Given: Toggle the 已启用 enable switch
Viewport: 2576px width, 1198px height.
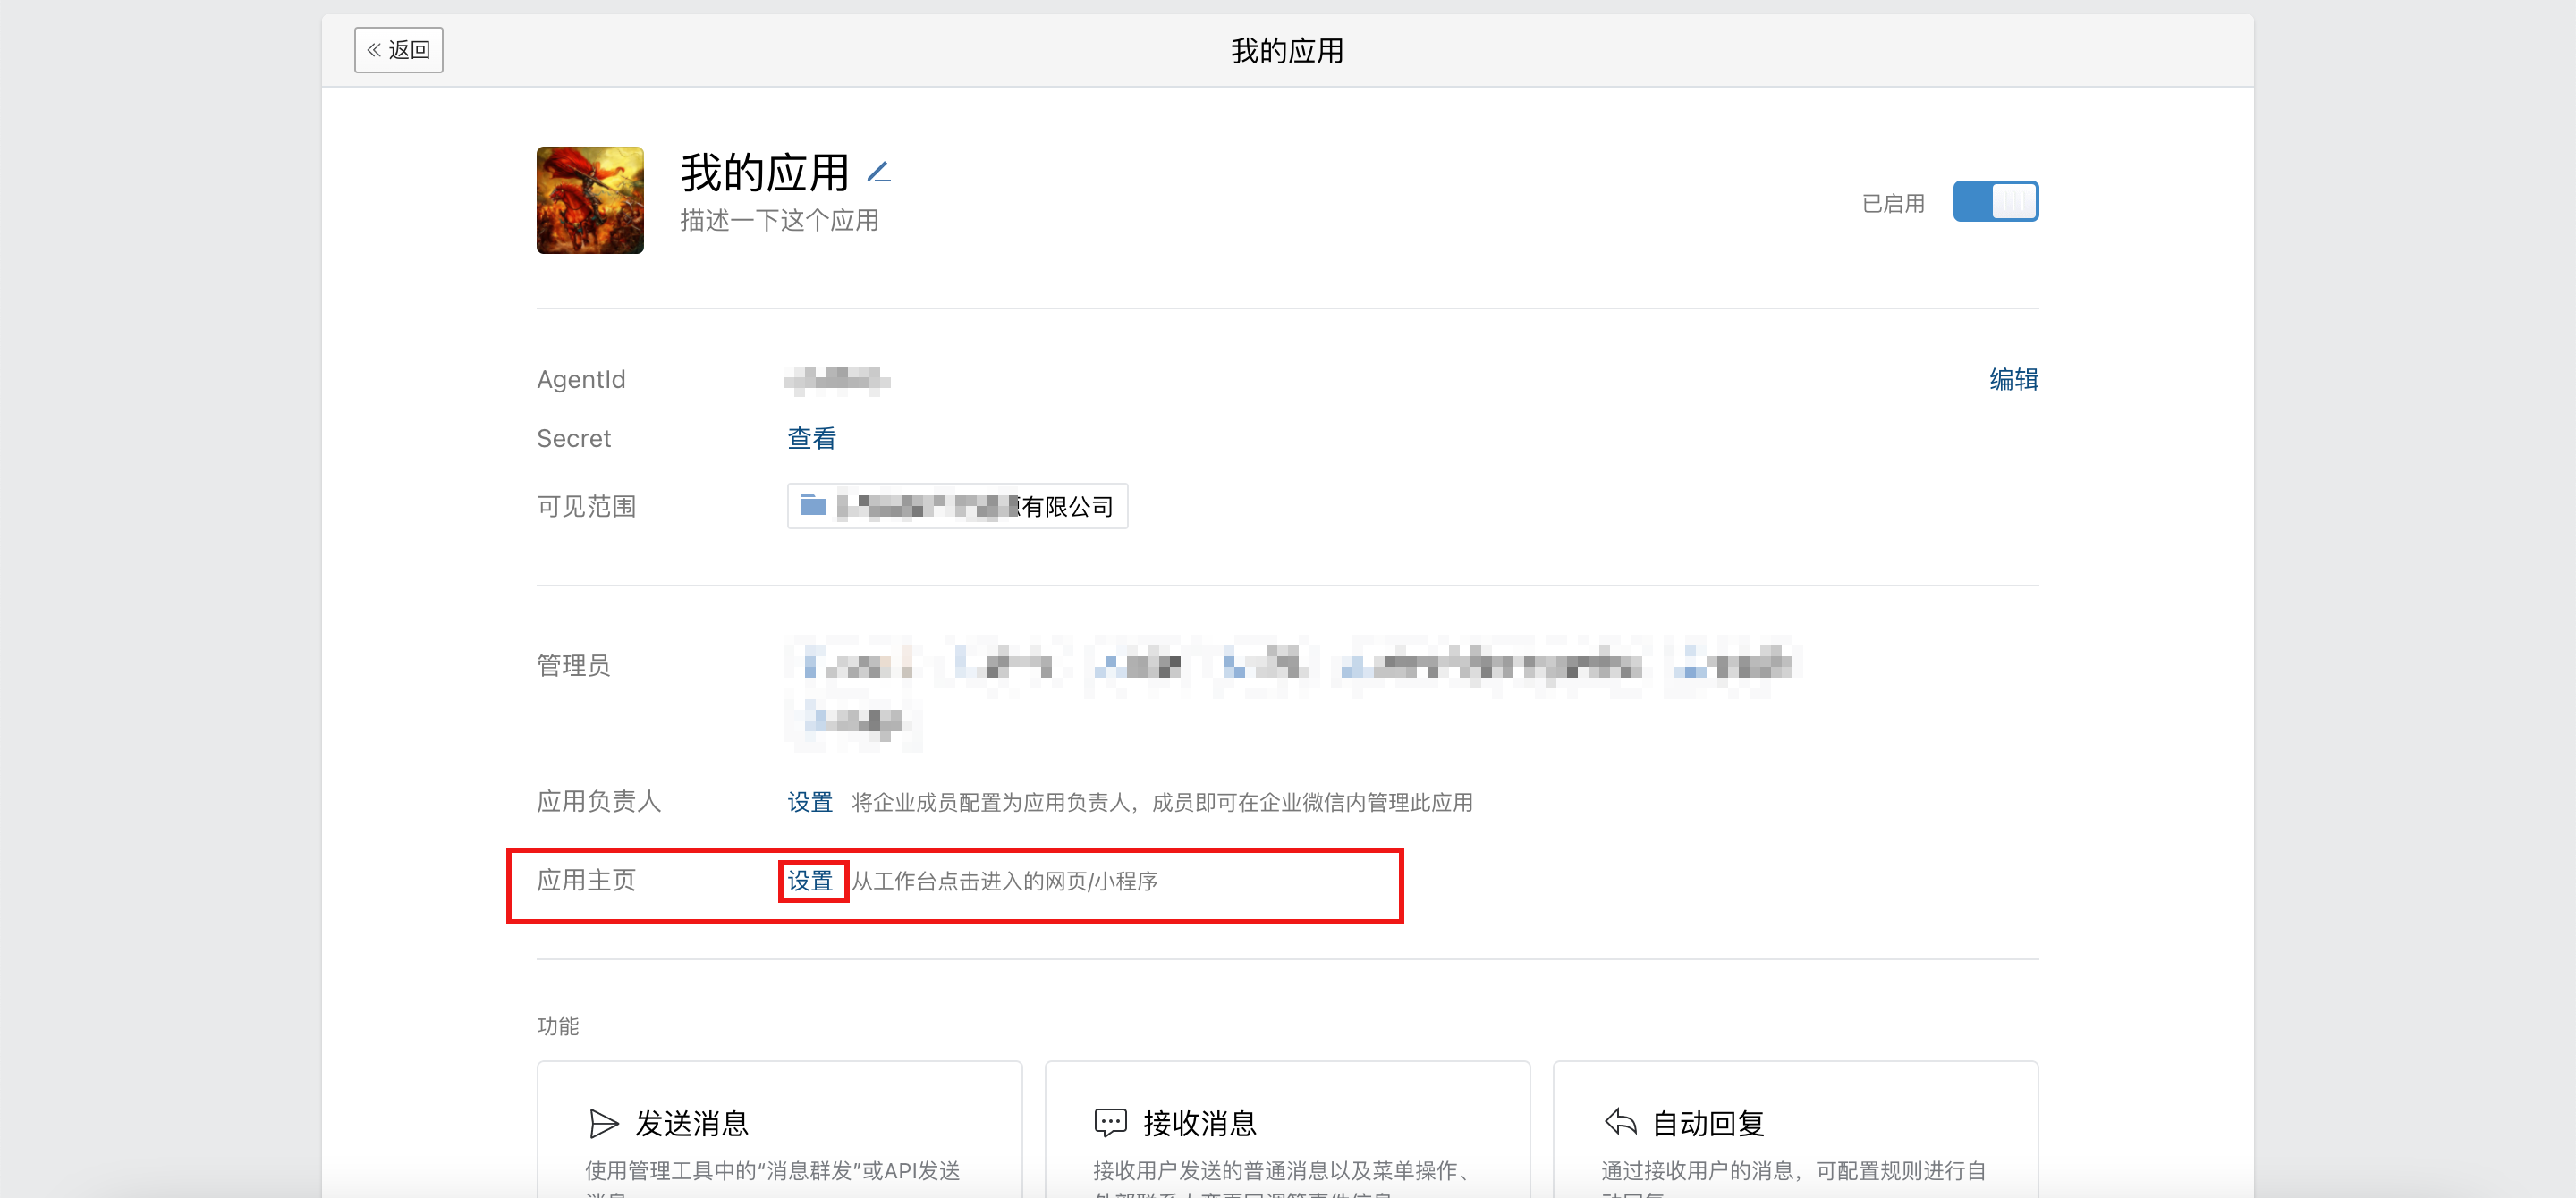Looking at the screenshot, I should tap(1995, 201).
